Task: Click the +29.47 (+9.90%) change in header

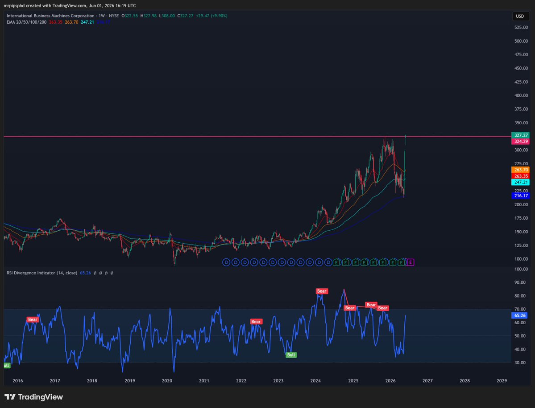Action: point(212,16)
